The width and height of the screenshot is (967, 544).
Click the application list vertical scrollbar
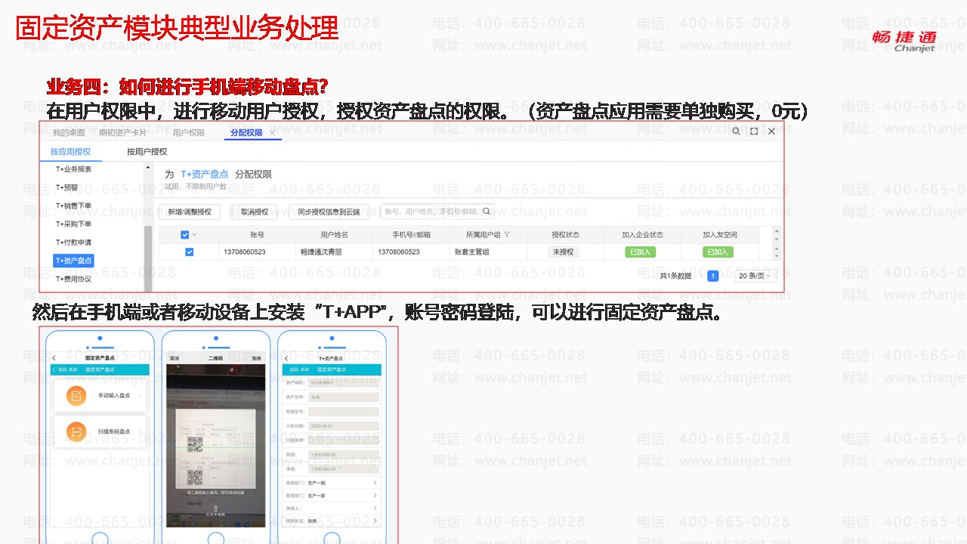coord(148,258)
